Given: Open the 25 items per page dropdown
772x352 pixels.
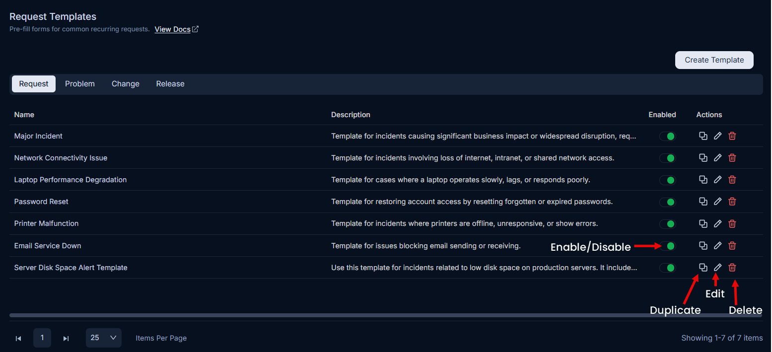Looking at the screenshot, I should [x=104, y=338].
